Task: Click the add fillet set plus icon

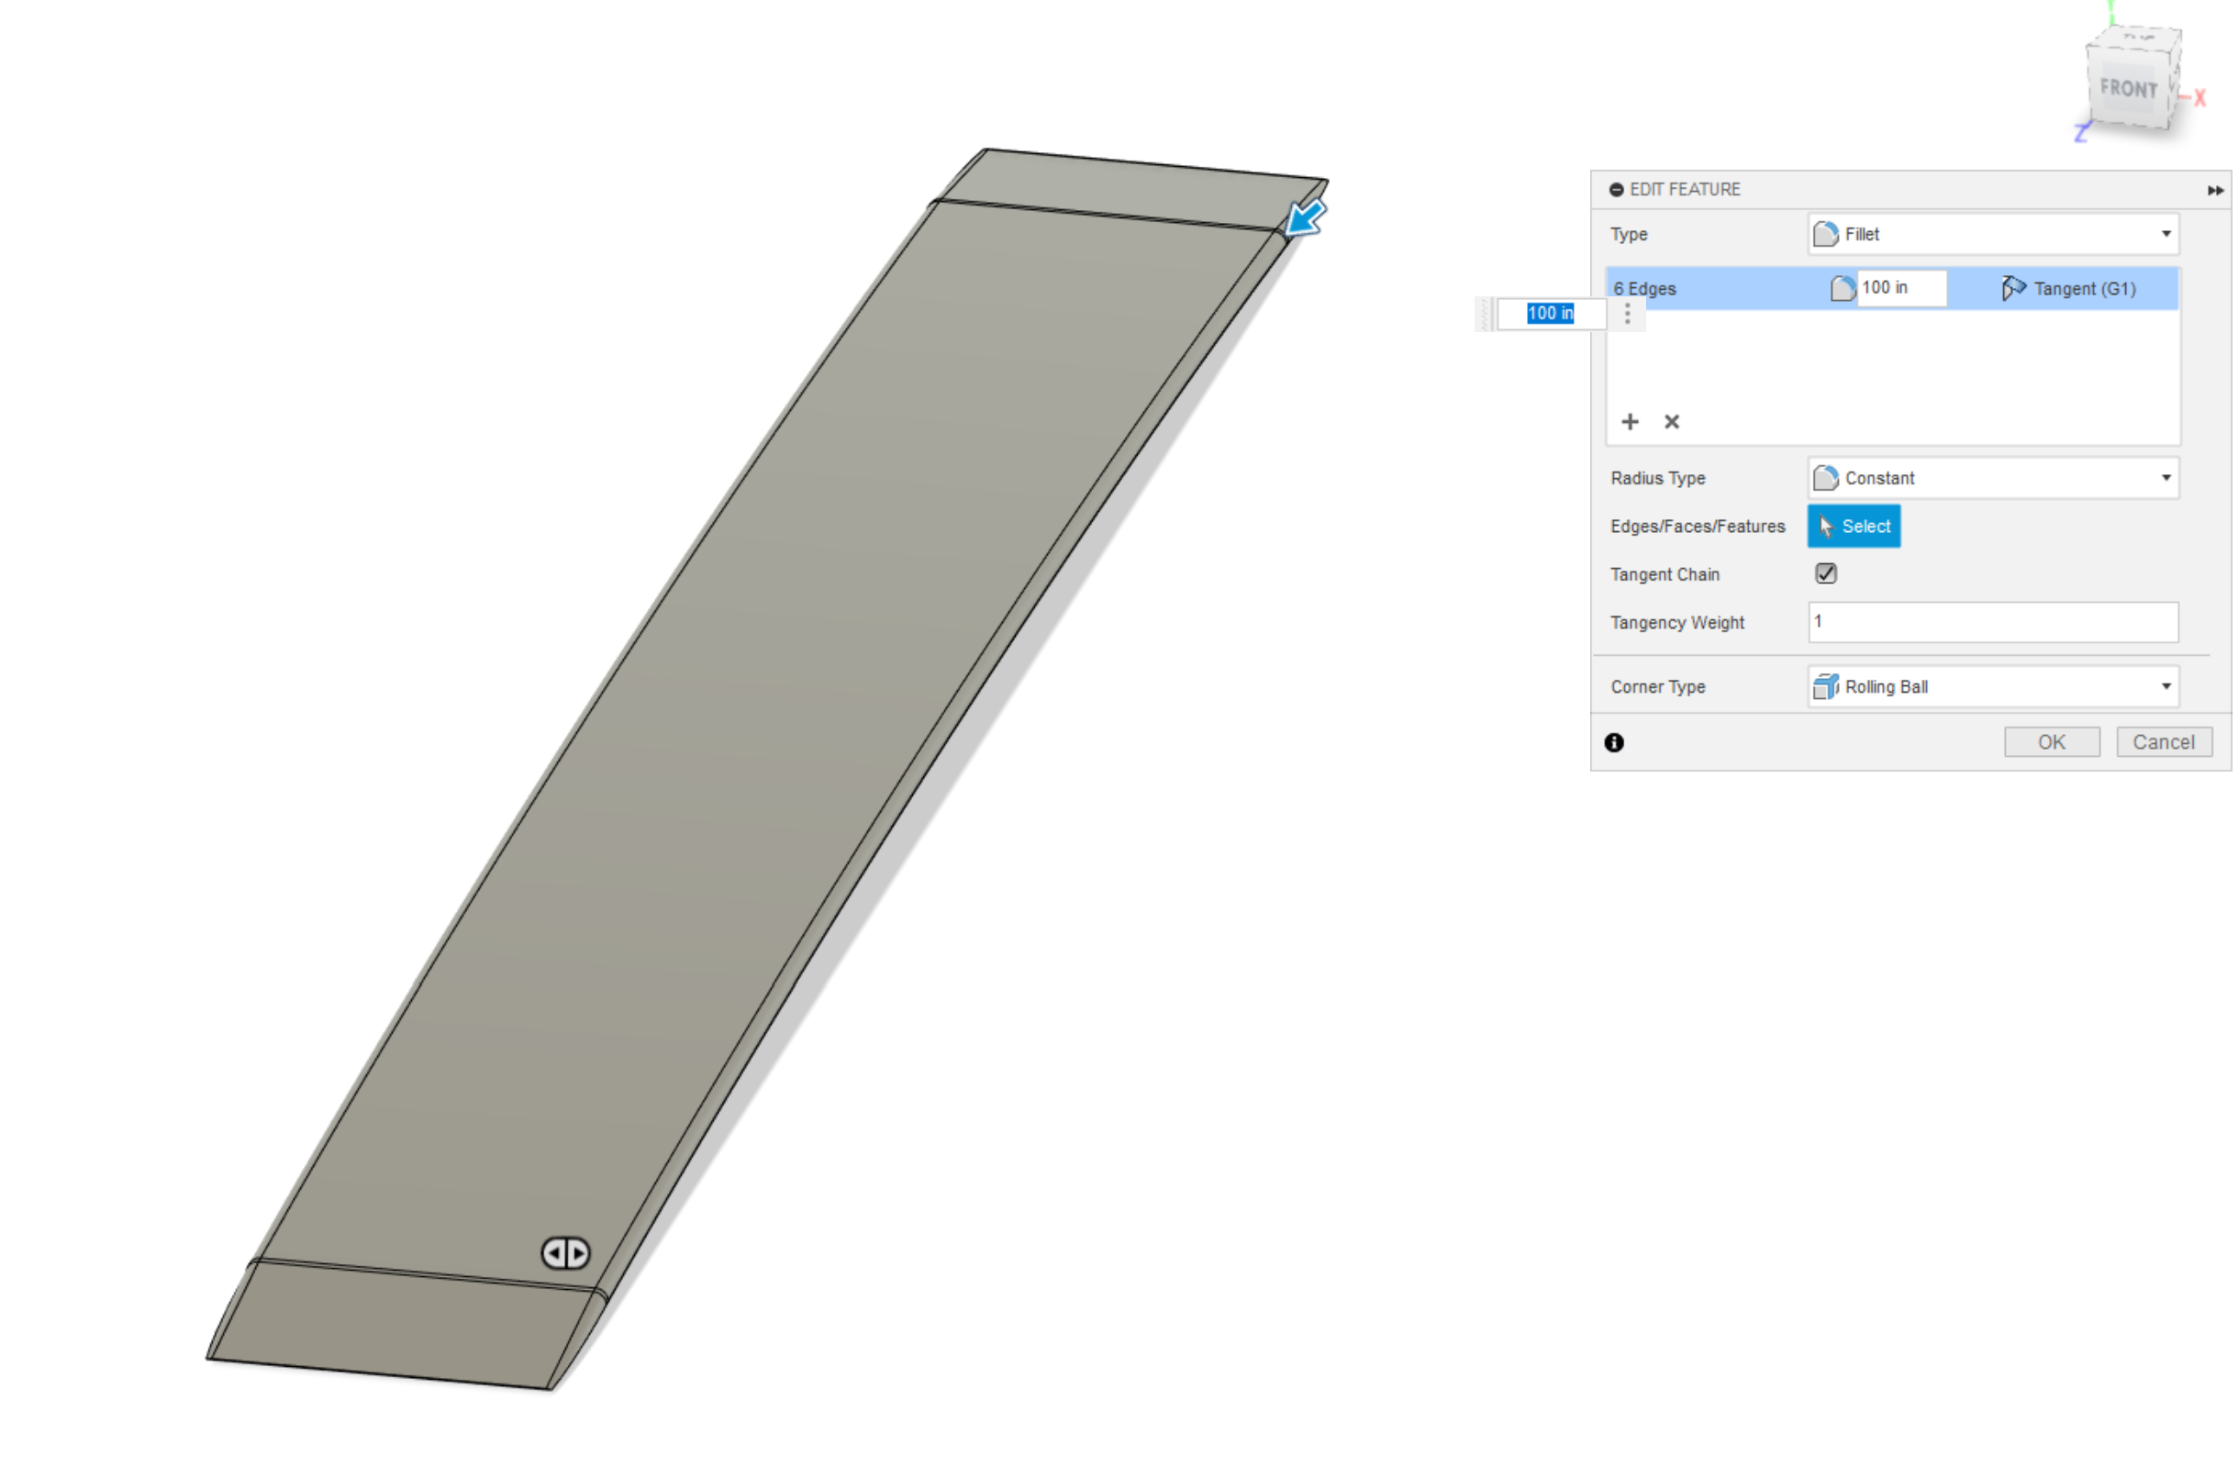Action: point(1631,420)
